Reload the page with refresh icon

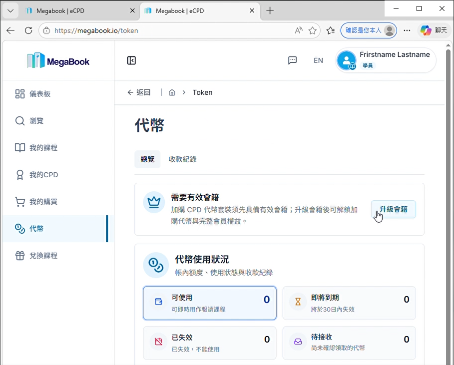[28, 30]
